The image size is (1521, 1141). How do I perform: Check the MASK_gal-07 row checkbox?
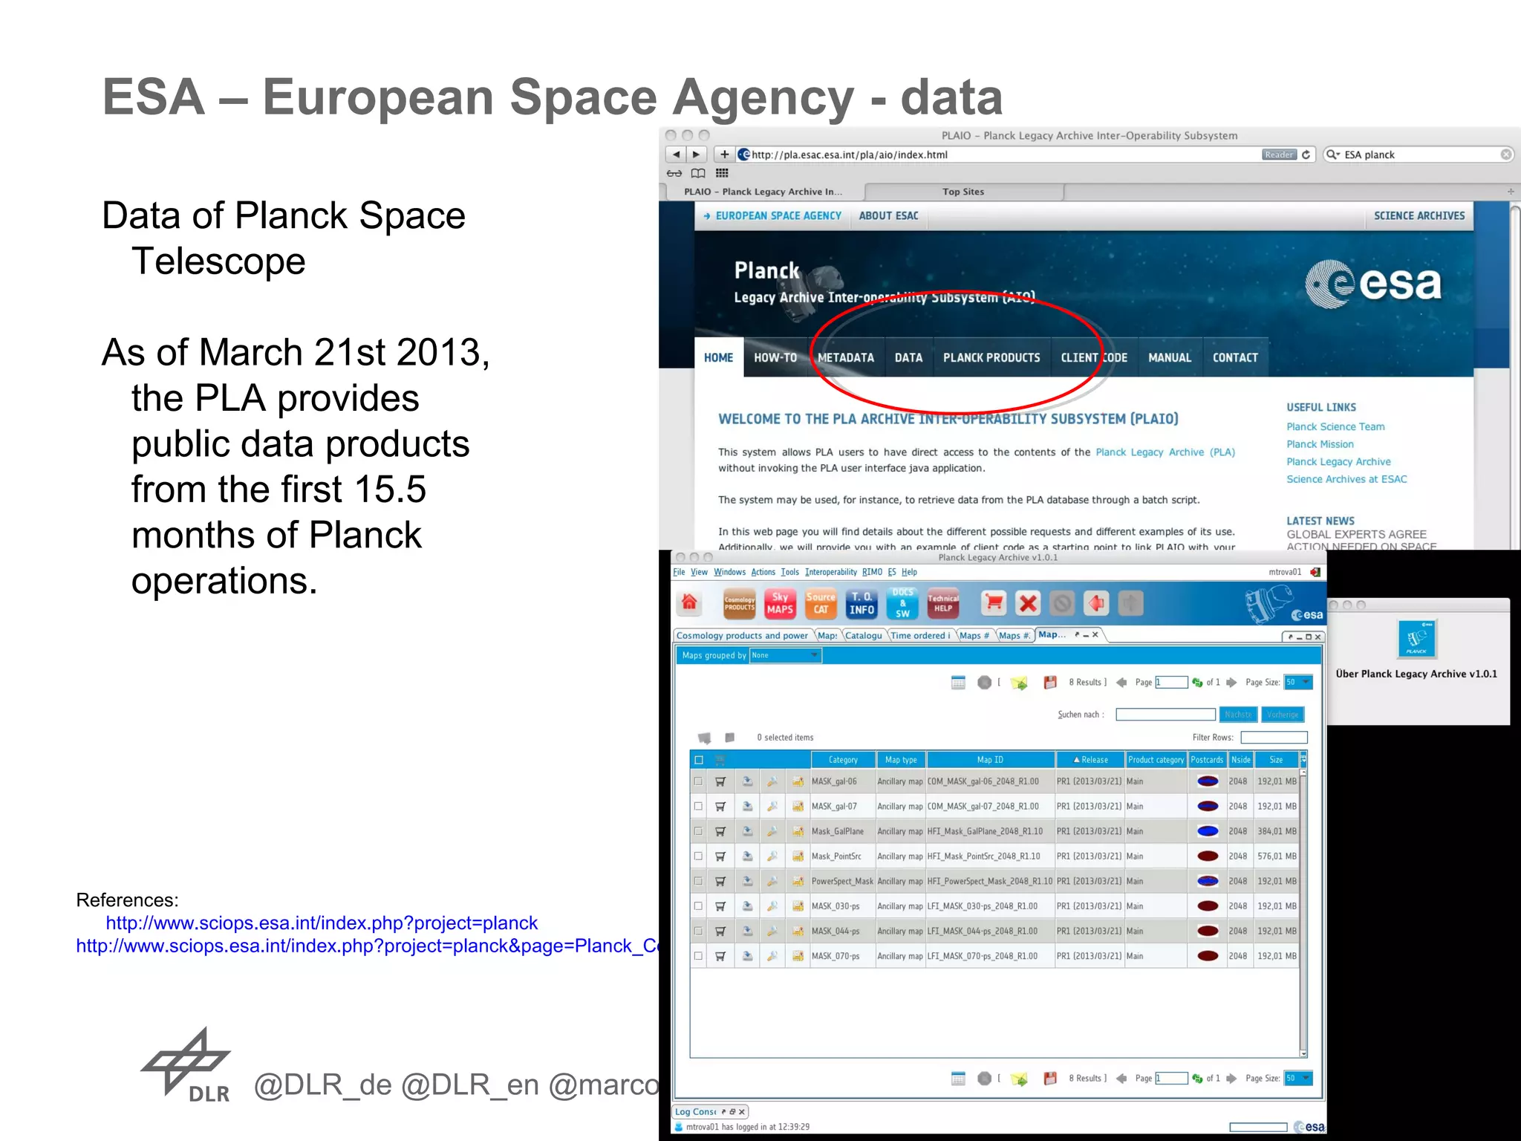click(x=698, y=806)
